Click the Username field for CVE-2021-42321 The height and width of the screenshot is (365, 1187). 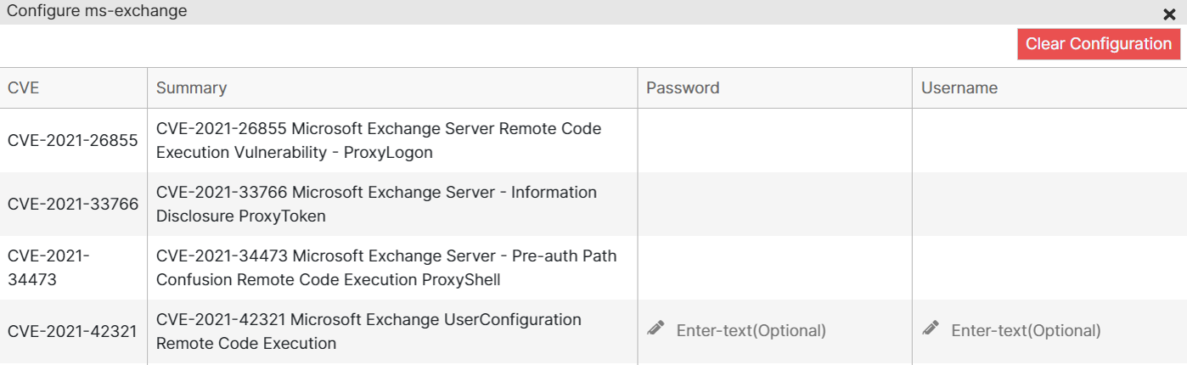[x=1026, y=331]
